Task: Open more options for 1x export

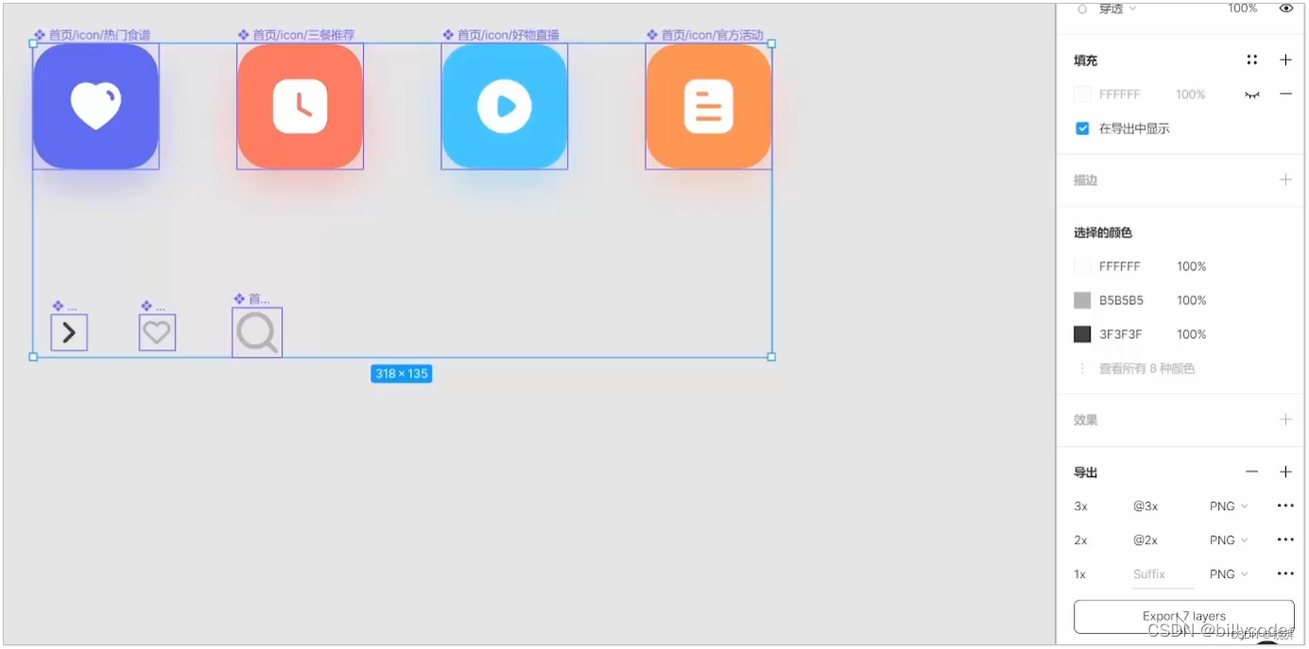Action: point(1285,573)
